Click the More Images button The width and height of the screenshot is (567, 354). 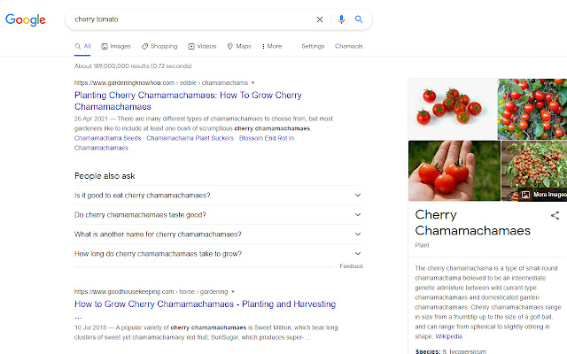pos(543,194)
